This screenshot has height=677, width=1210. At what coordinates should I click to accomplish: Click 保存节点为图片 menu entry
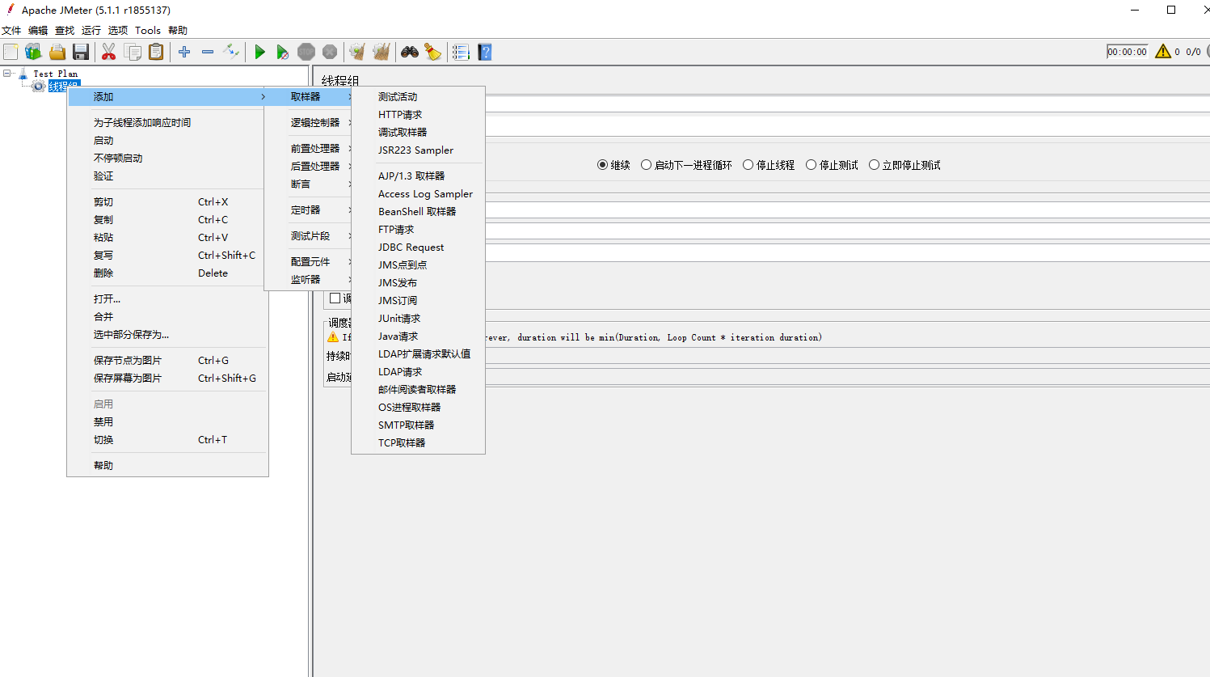point(167,361)
